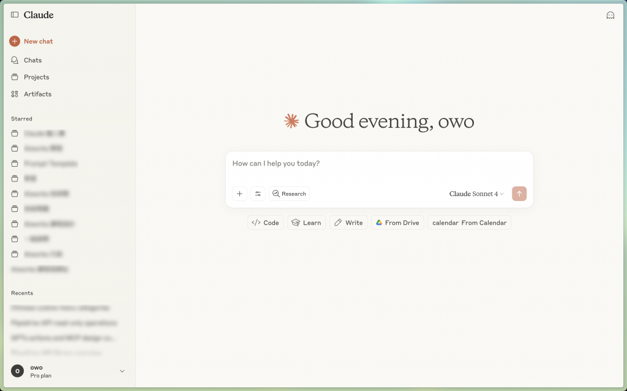Collapse the sidebar with the panel icon
This screenshot has width=627, height=391.
[15, 15]
